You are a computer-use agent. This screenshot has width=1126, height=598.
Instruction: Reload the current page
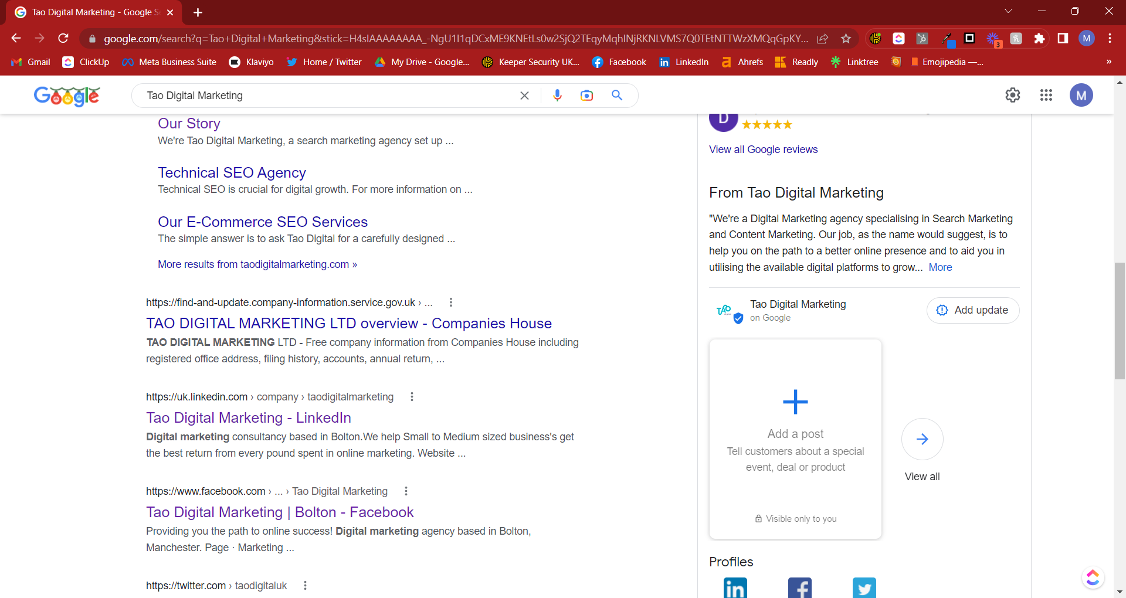(x=63, y=38)
